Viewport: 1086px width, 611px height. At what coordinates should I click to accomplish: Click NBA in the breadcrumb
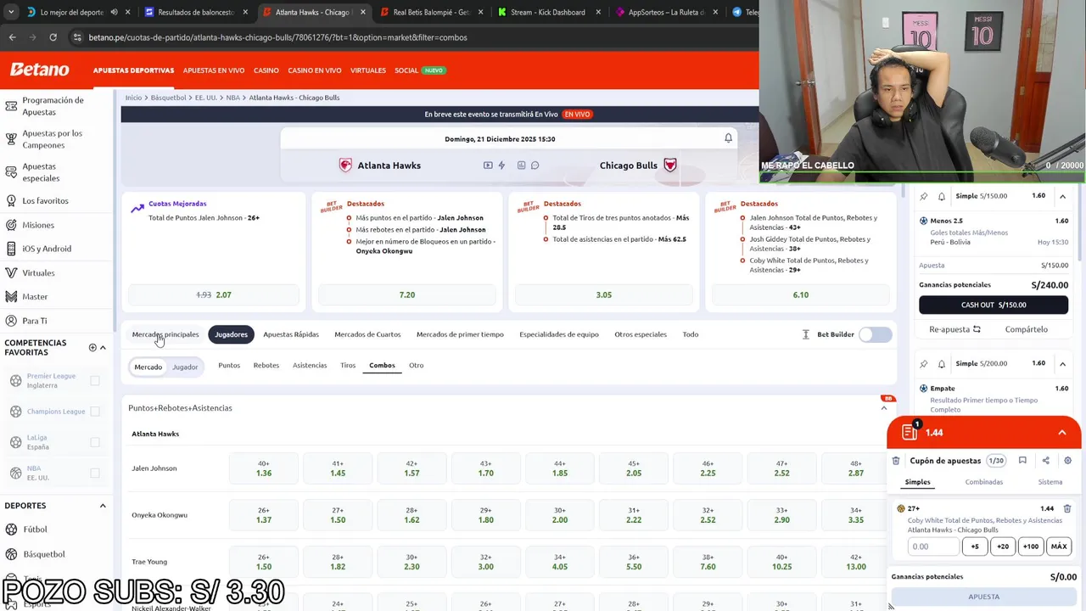[232, 98]
